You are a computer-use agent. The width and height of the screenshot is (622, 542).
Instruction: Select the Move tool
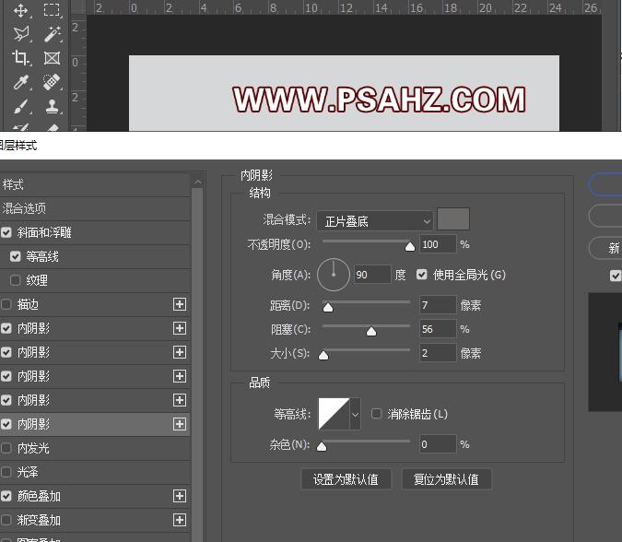pyautogui.click(x=20, y=10)
